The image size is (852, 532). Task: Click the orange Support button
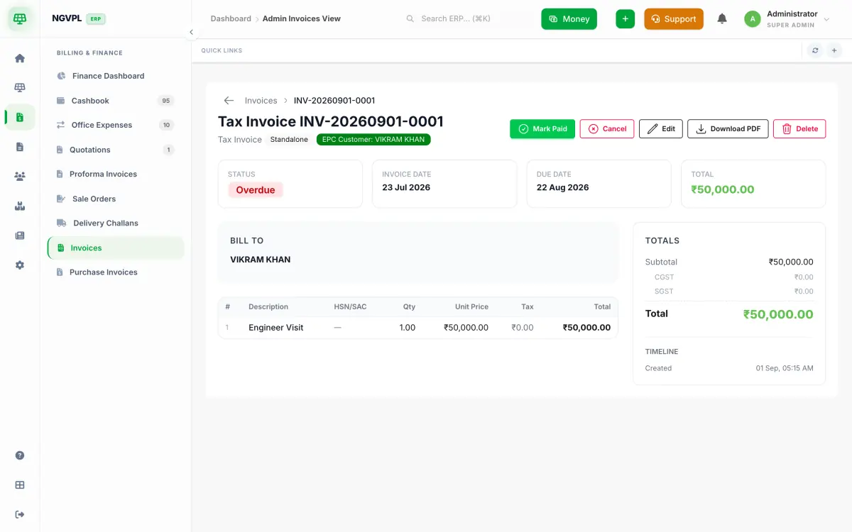[x=674, y=19]
